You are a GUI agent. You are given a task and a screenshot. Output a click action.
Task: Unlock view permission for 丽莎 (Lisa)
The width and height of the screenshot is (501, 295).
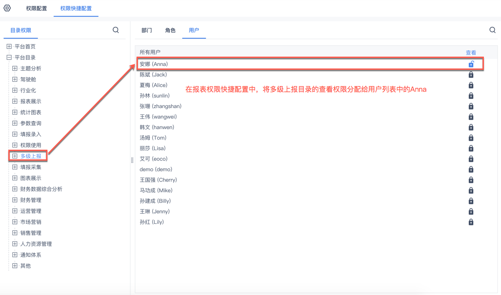pyautogui.click(x=471, y=148)
